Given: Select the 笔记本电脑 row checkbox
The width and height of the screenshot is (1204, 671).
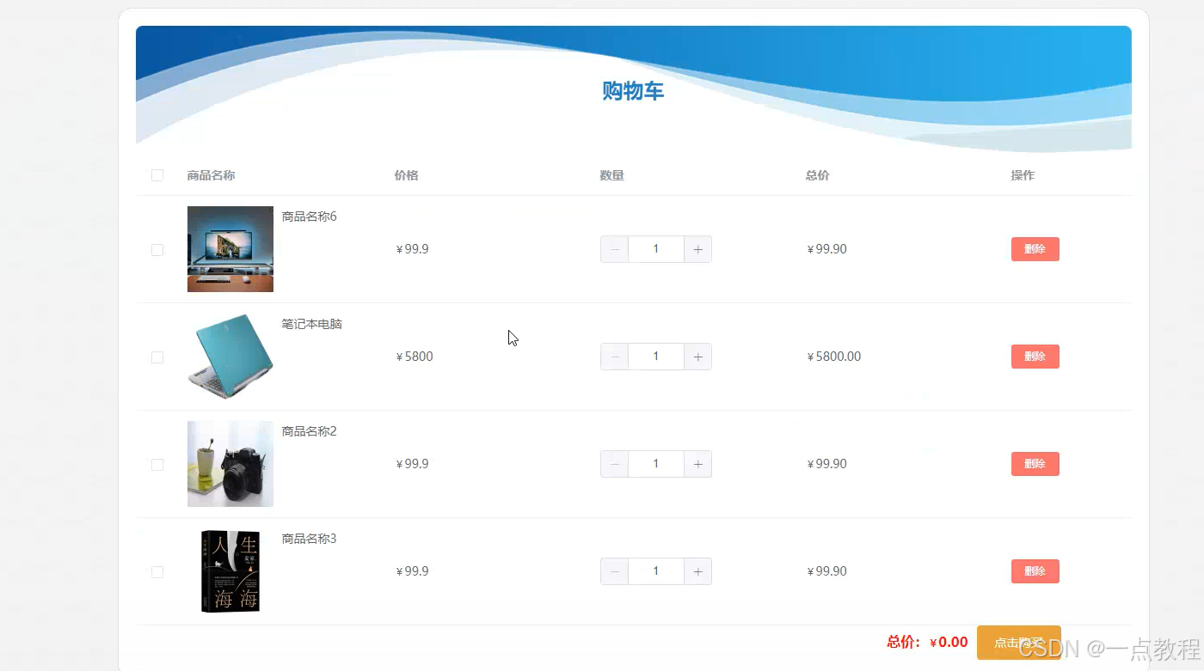Looking at the screenshot, I should pyautogui.click(x=157, y=357).
